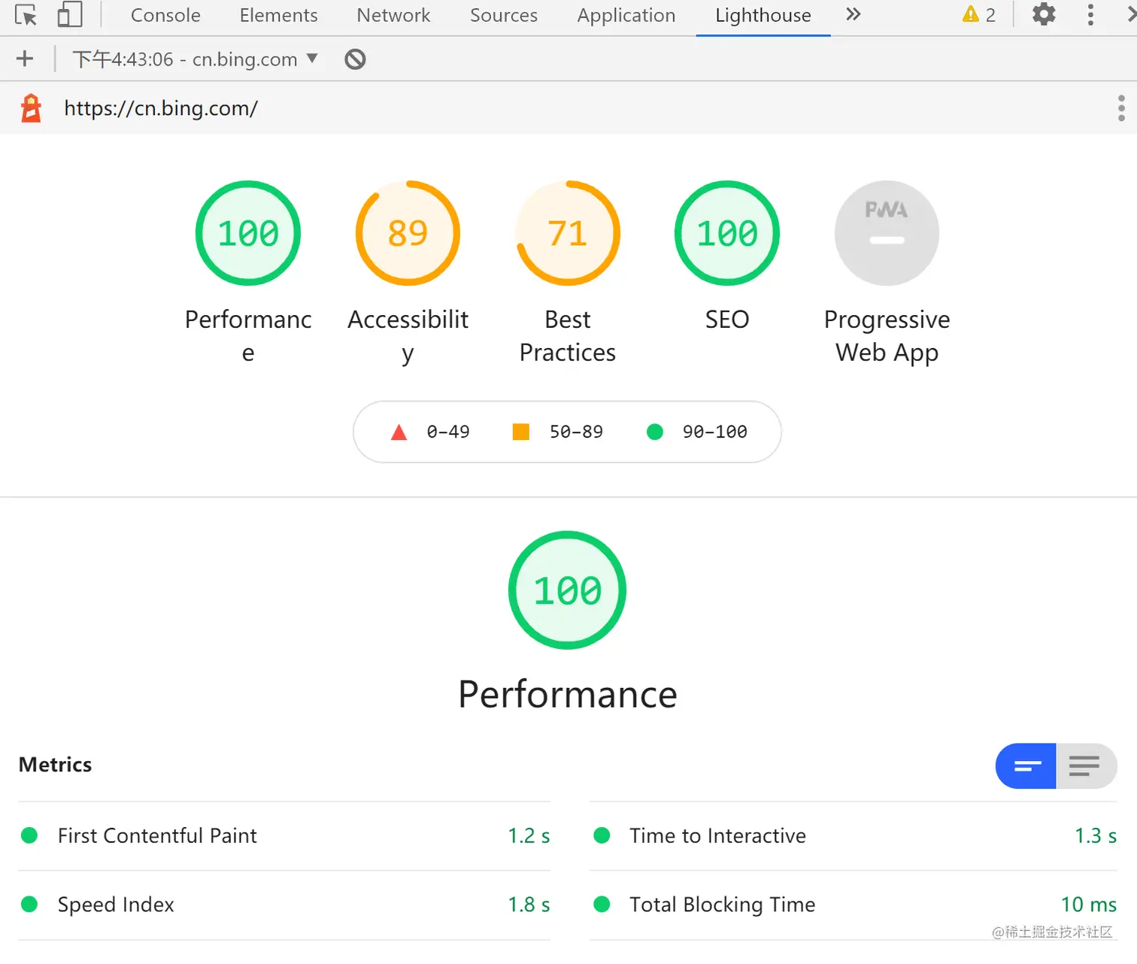Screen dimensions: 1137x964
Task: Add a new Lighthouse report with plus icon
Action: coord(25,59)
